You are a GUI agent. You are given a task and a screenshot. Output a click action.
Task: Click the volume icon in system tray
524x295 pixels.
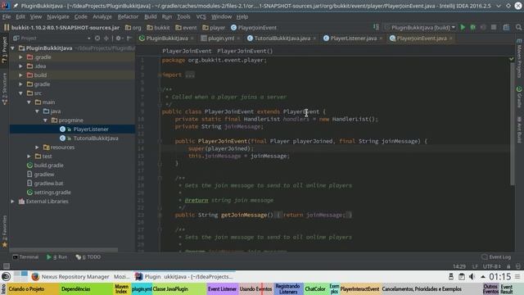coord(472,277)
